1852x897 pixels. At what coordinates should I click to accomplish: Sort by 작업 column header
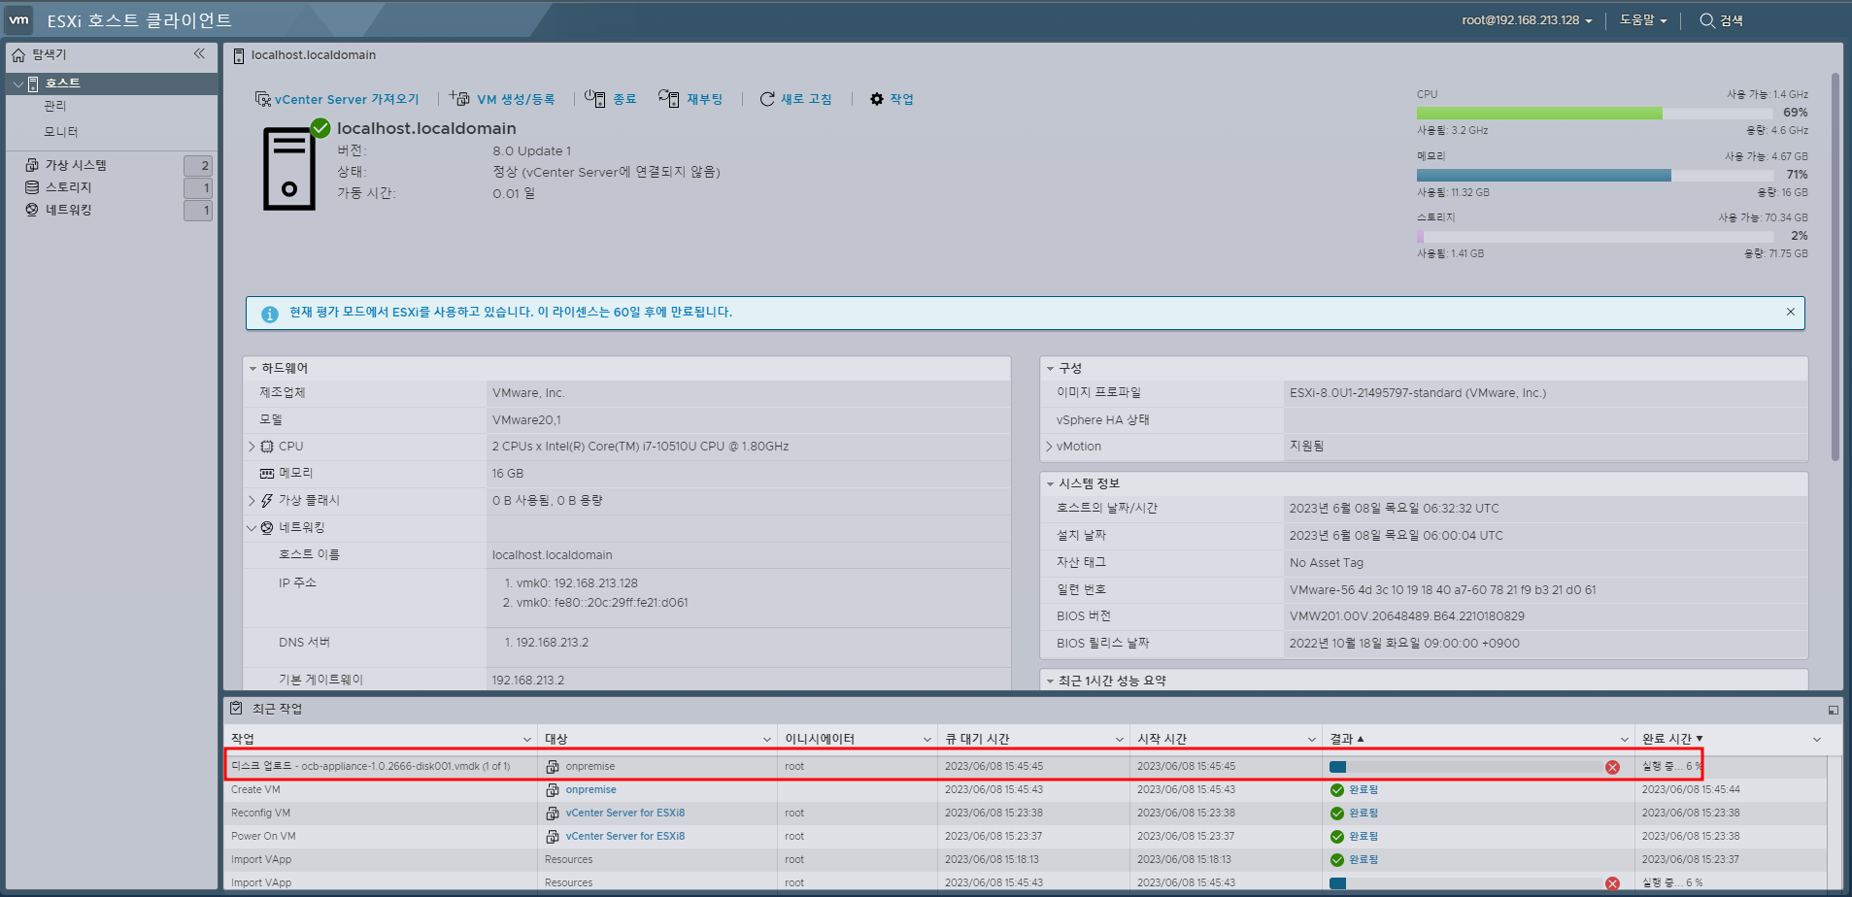pos(243,739)
